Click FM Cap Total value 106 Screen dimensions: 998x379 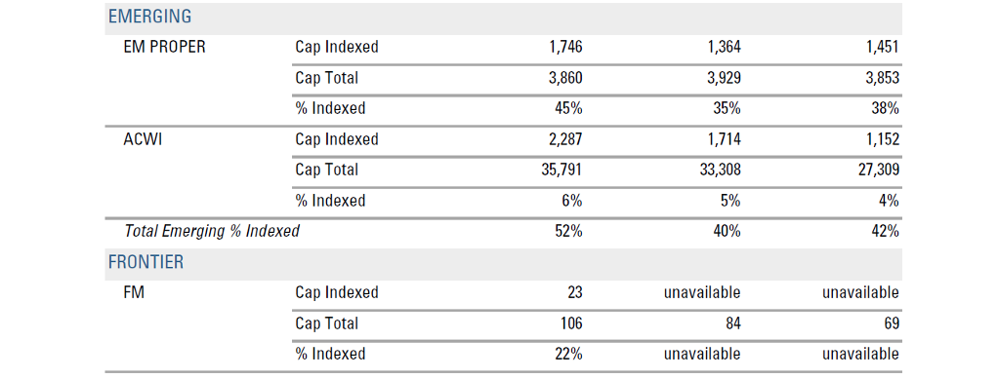pyautogui.click(x=571, y=323)
